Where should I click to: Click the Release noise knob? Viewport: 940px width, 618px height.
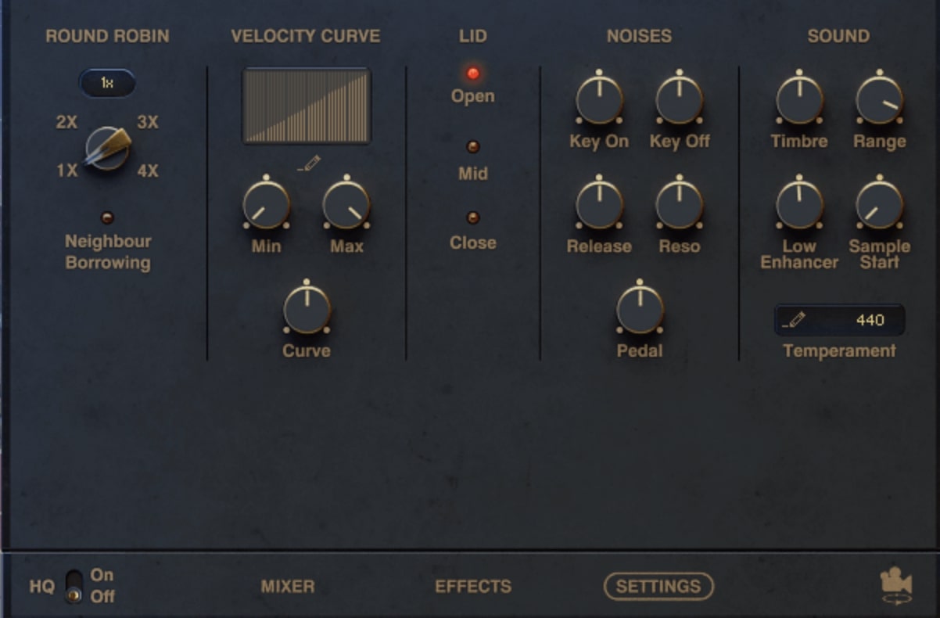coord(599,205)
